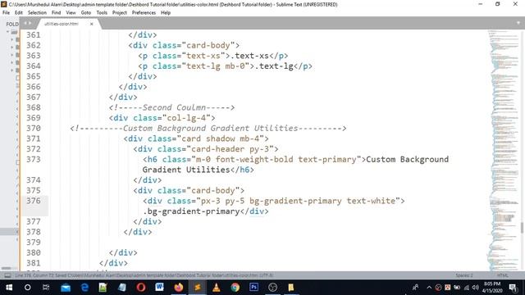
Task: Click the "card shadow mb-4" class text
Action: point(221,138)
